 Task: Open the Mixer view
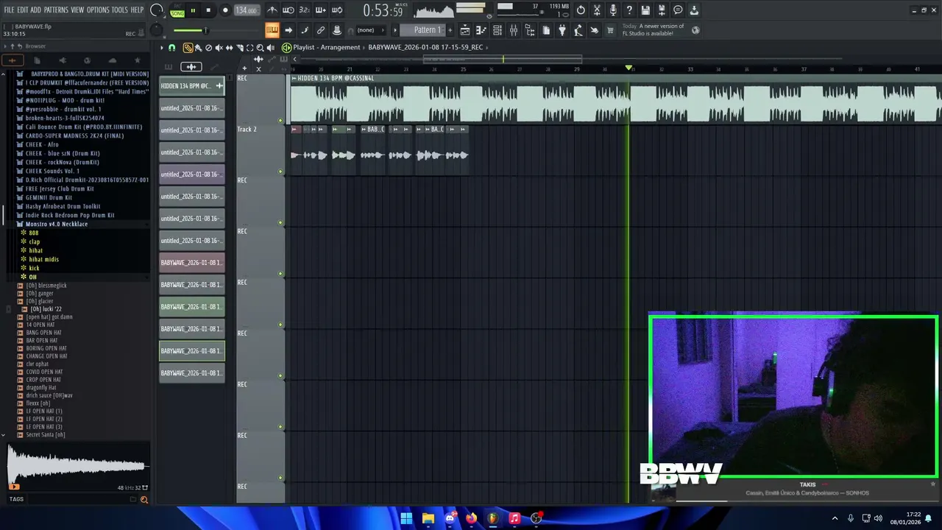click(514, 30)
